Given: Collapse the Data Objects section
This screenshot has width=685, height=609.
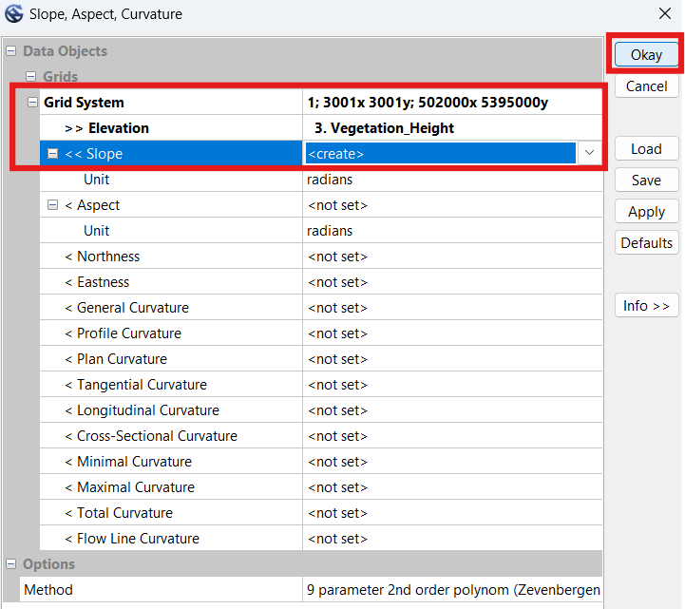Looking at the screenshot, I should [10, 51].
